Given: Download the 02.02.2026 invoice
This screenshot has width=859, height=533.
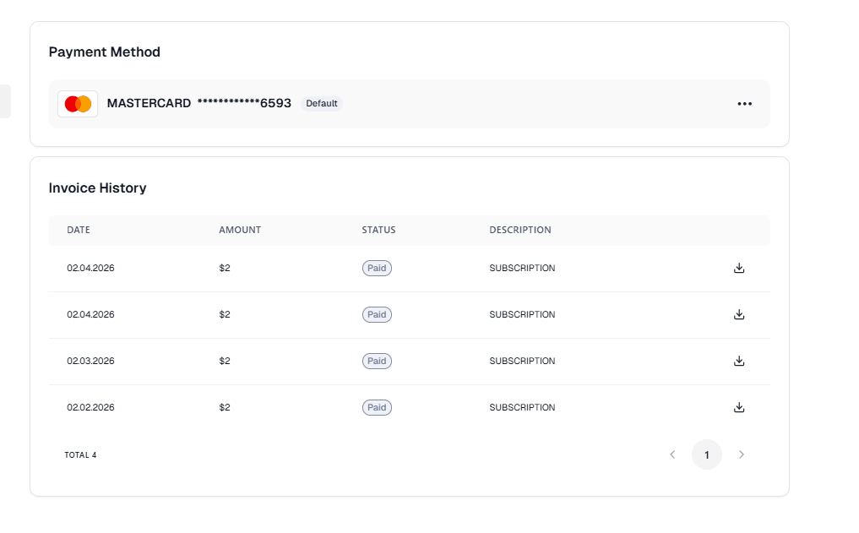Looking at the screenshot, I should (x=739, y=408).
